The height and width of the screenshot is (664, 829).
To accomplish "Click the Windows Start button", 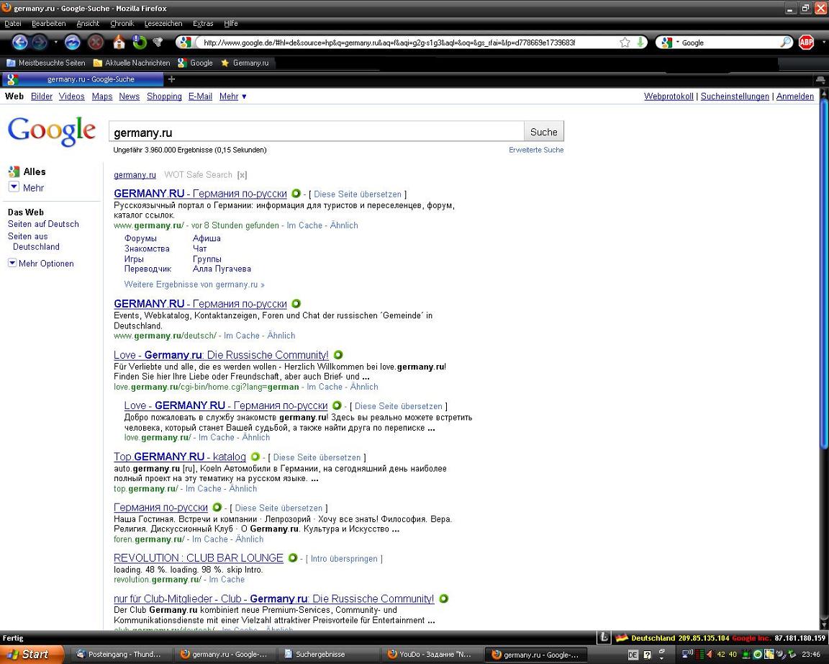I will (32, 655).
